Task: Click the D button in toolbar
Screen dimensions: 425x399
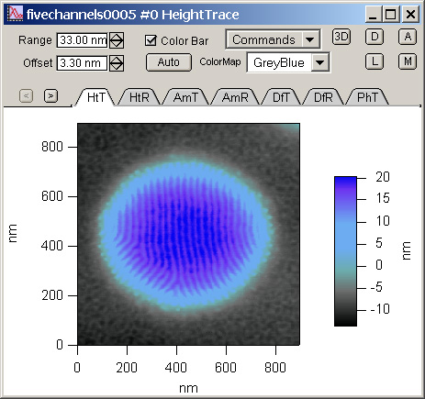Action: (x=375, y=37)
